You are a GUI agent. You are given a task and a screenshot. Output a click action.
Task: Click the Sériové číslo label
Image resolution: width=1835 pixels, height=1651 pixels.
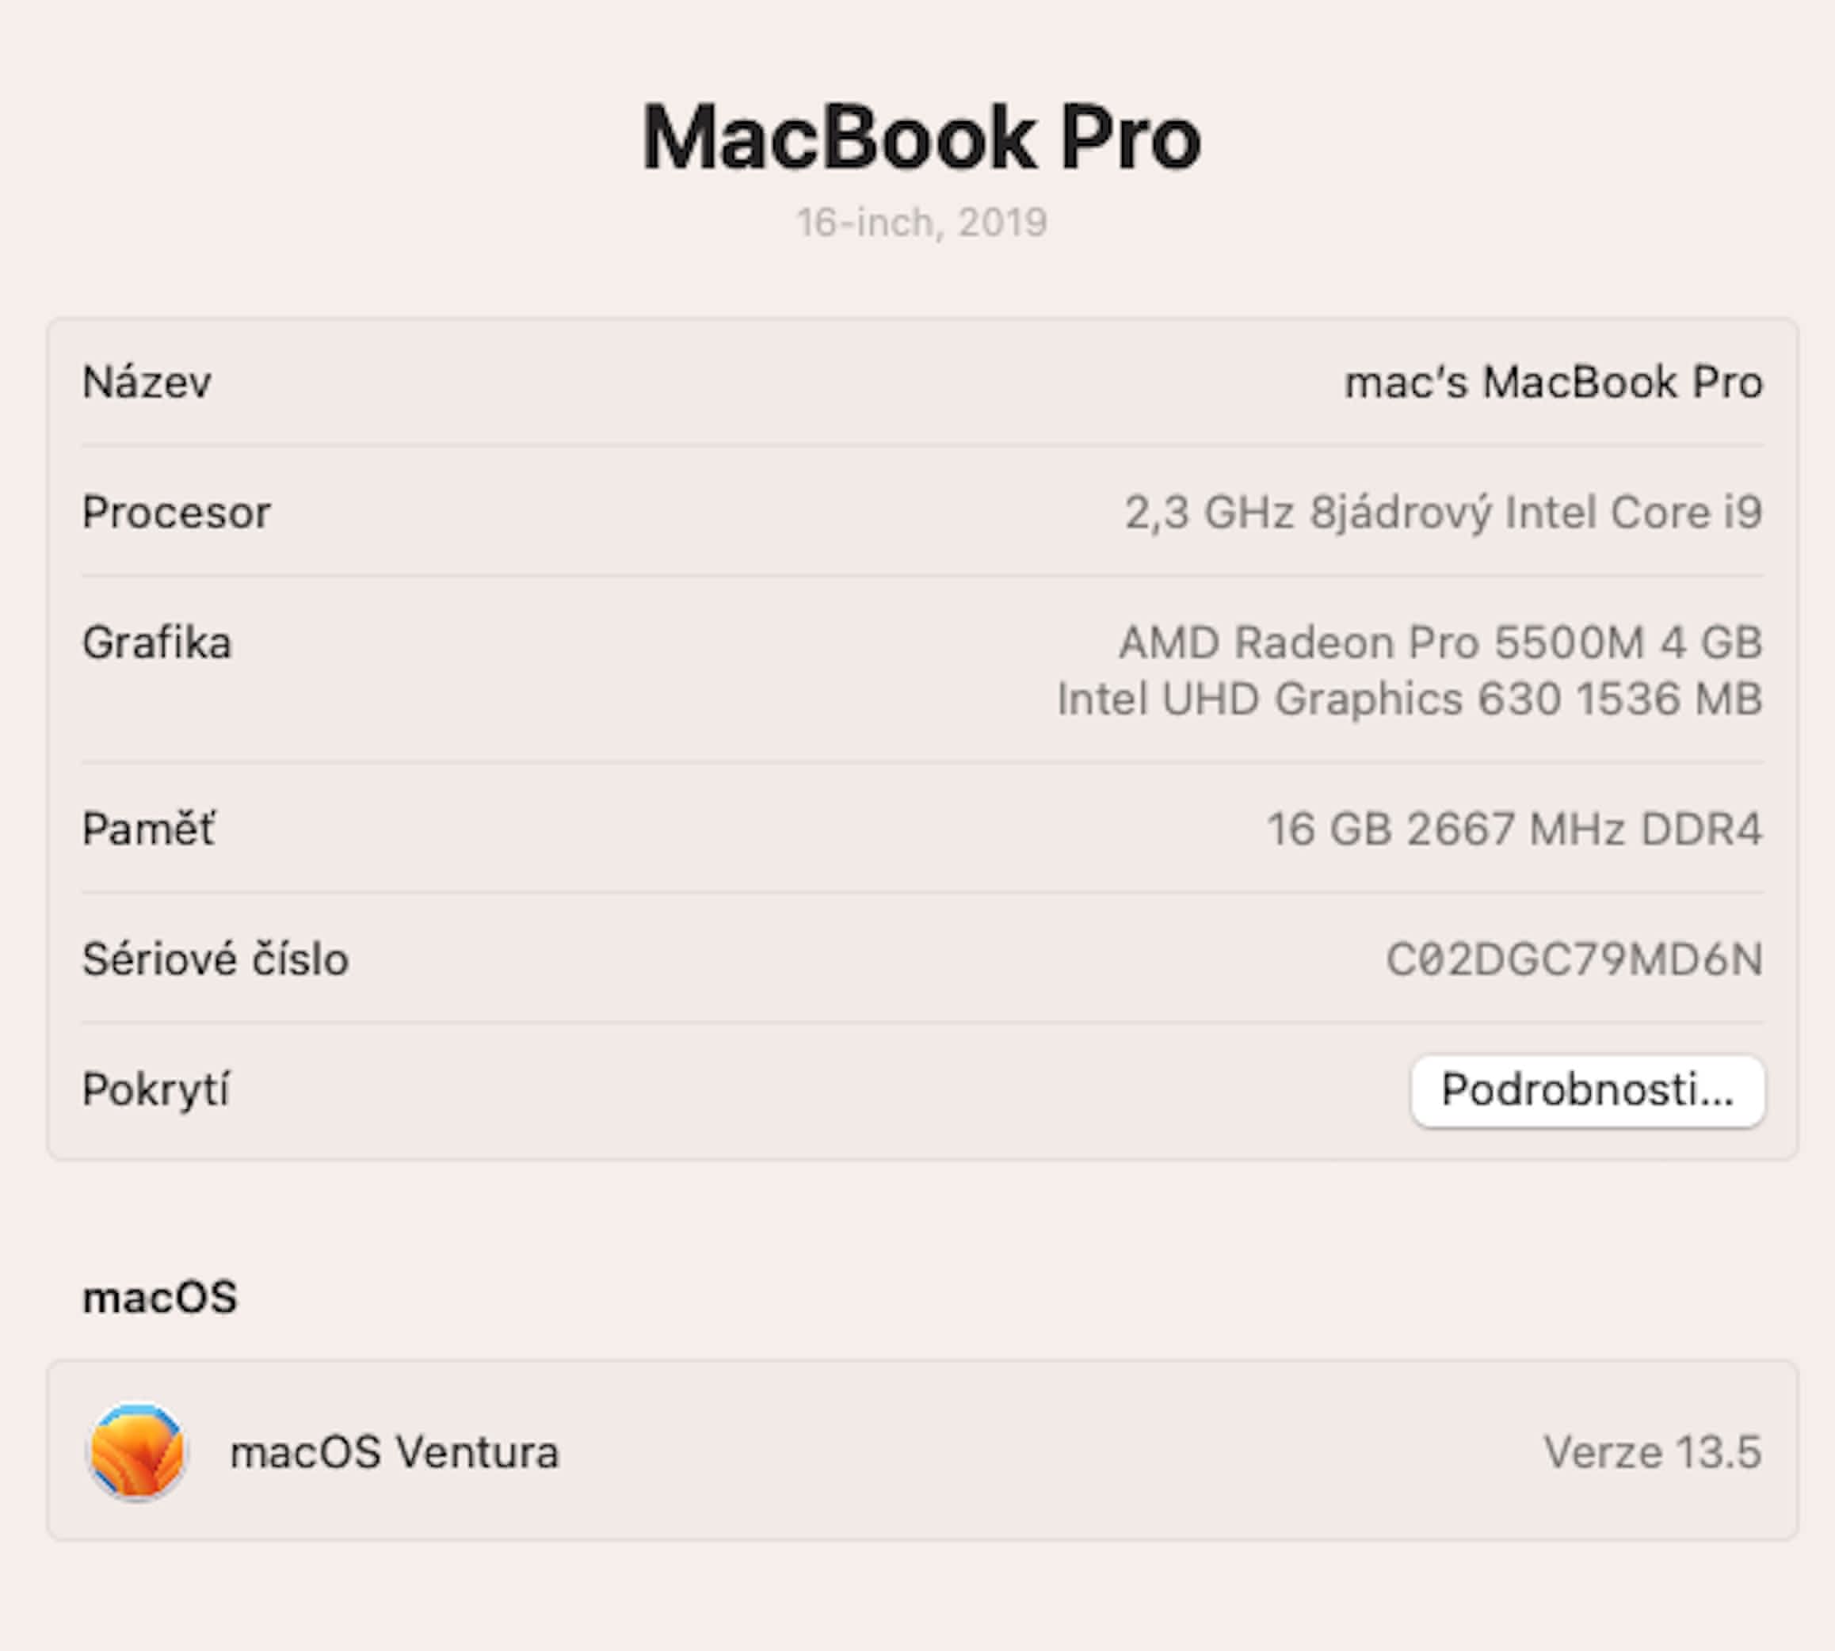click(x=215, y=959)
